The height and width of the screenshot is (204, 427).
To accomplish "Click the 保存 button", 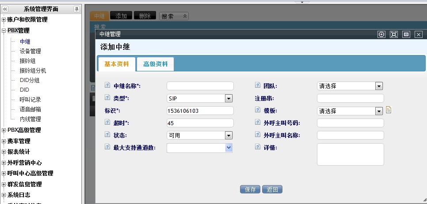I will click(250, 189).
